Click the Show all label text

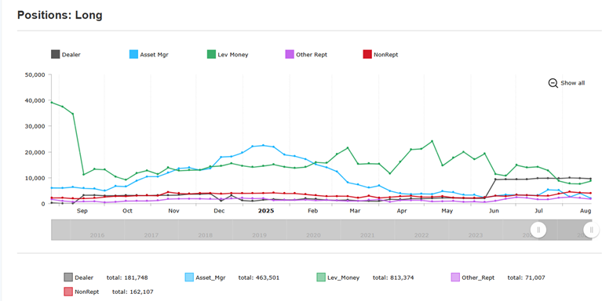click(573, 83)
